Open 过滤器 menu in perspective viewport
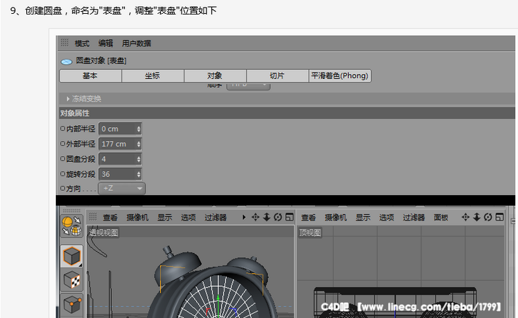This screenshot has width=518, height=318. [215, 218]
